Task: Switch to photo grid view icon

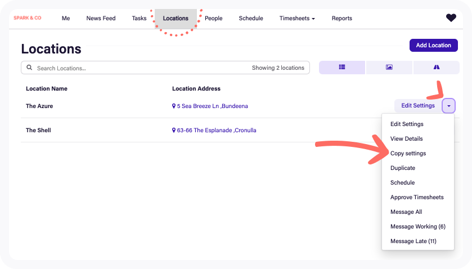Action: [389, 68]
